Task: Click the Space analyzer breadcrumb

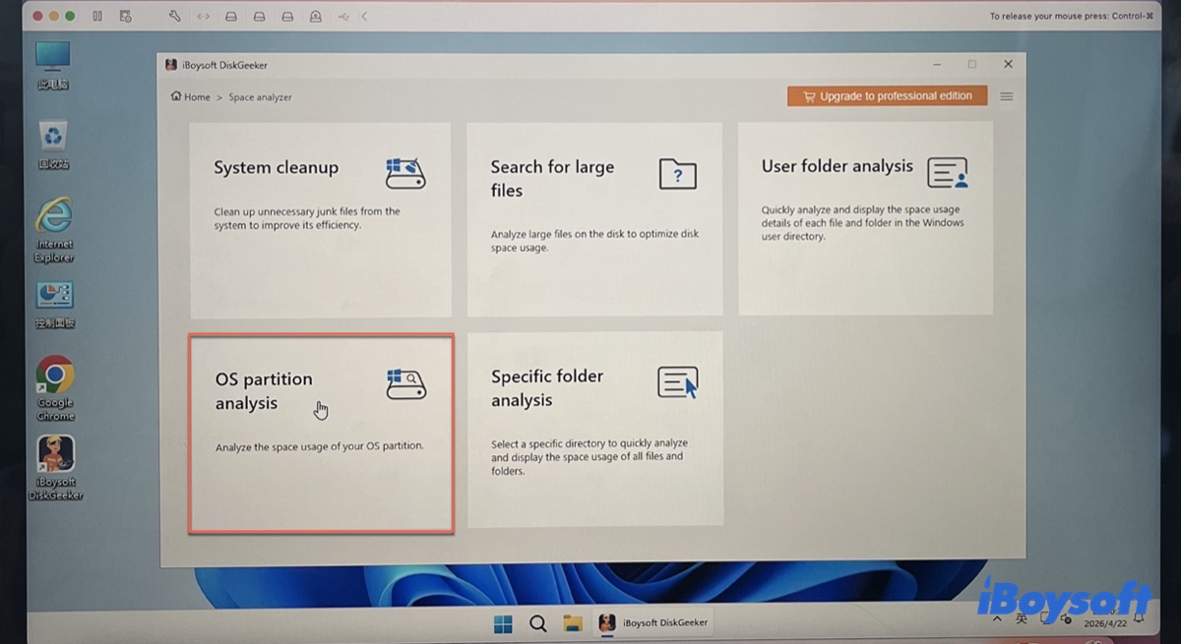Action: click(x=260, y=97)
